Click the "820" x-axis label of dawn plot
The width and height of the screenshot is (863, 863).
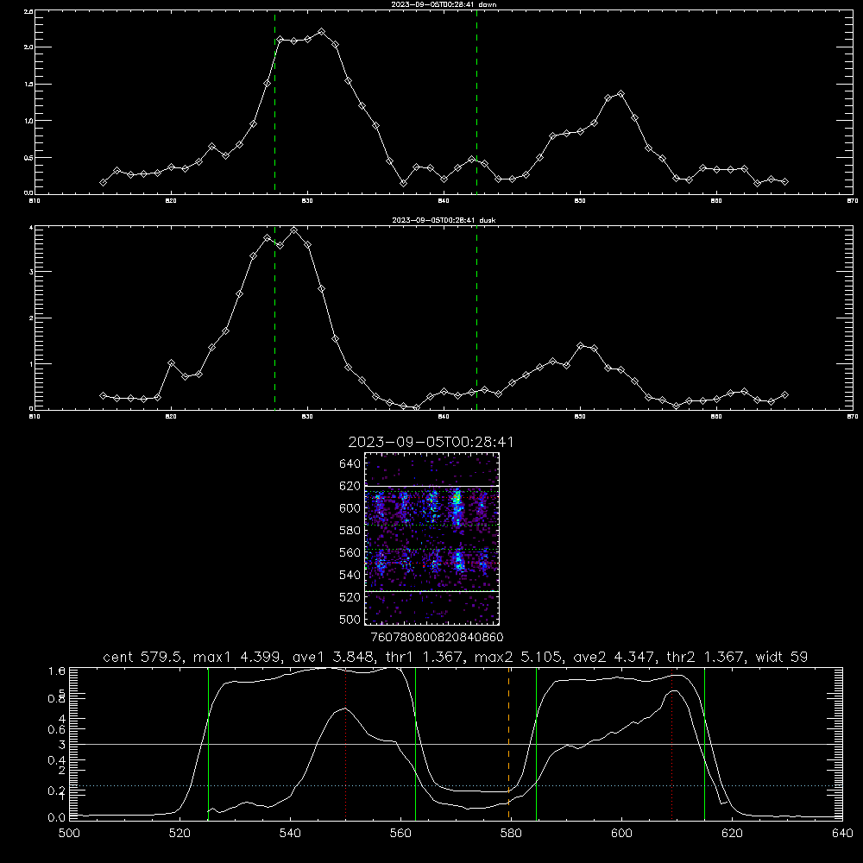[171, 201]
